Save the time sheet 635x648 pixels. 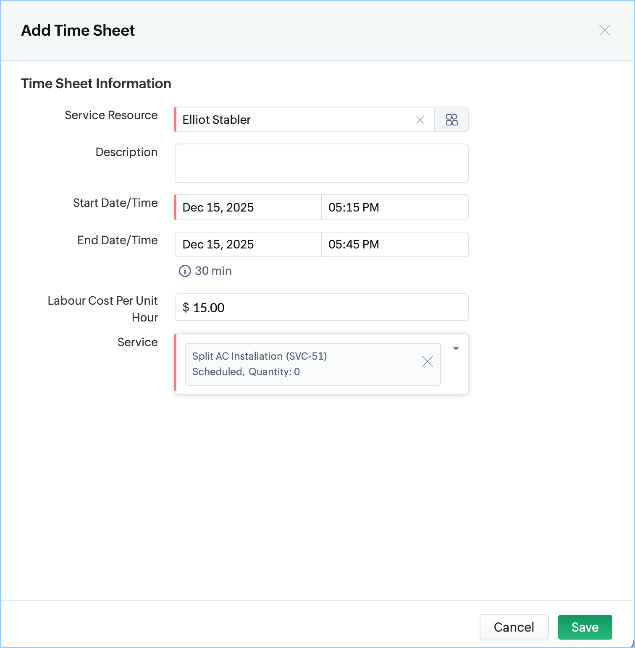pyautogui.click(x=585, y=627)
